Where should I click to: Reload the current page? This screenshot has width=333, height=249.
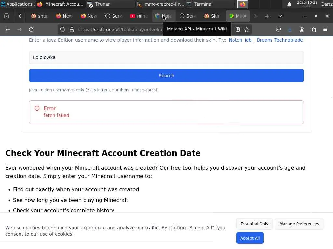(31, 30)
